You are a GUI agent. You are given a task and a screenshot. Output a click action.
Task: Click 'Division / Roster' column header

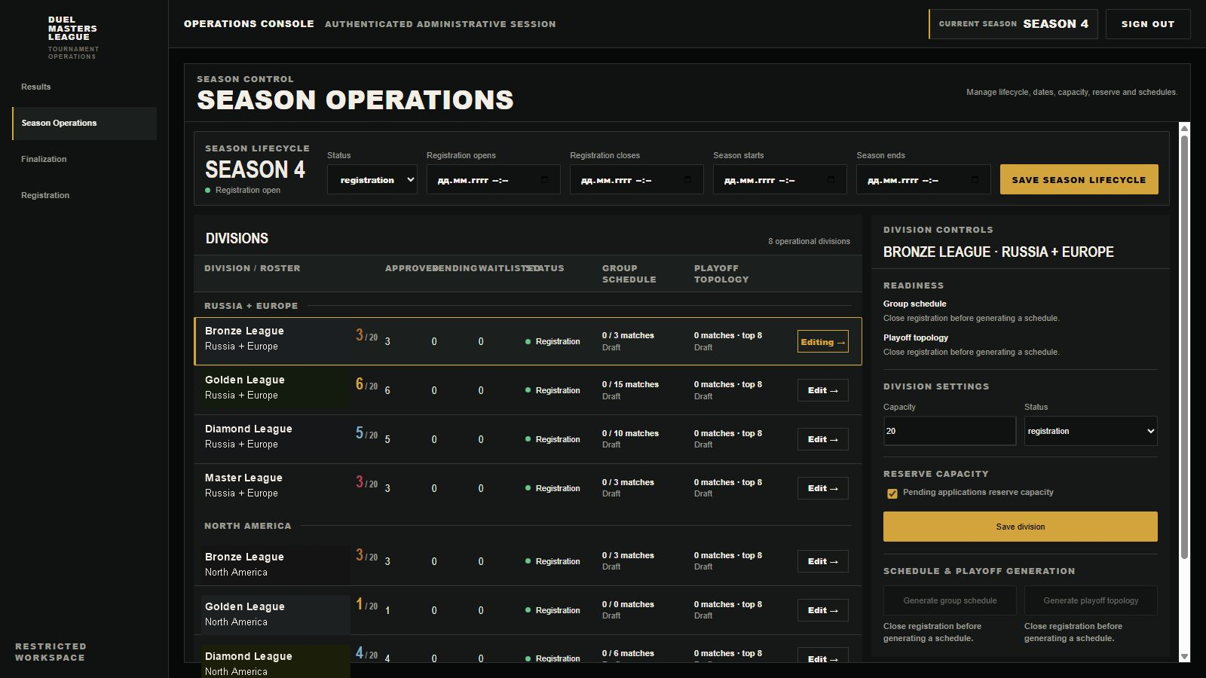click(252, 268)
